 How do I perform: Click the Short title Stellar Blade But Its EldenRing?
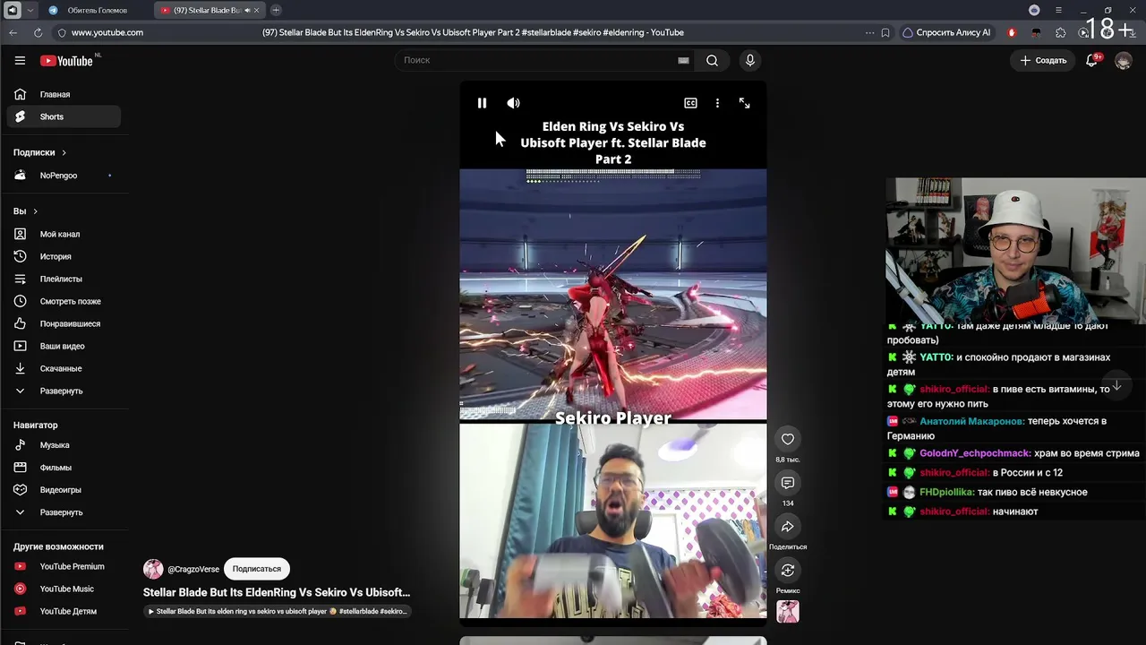pos(277,592)
